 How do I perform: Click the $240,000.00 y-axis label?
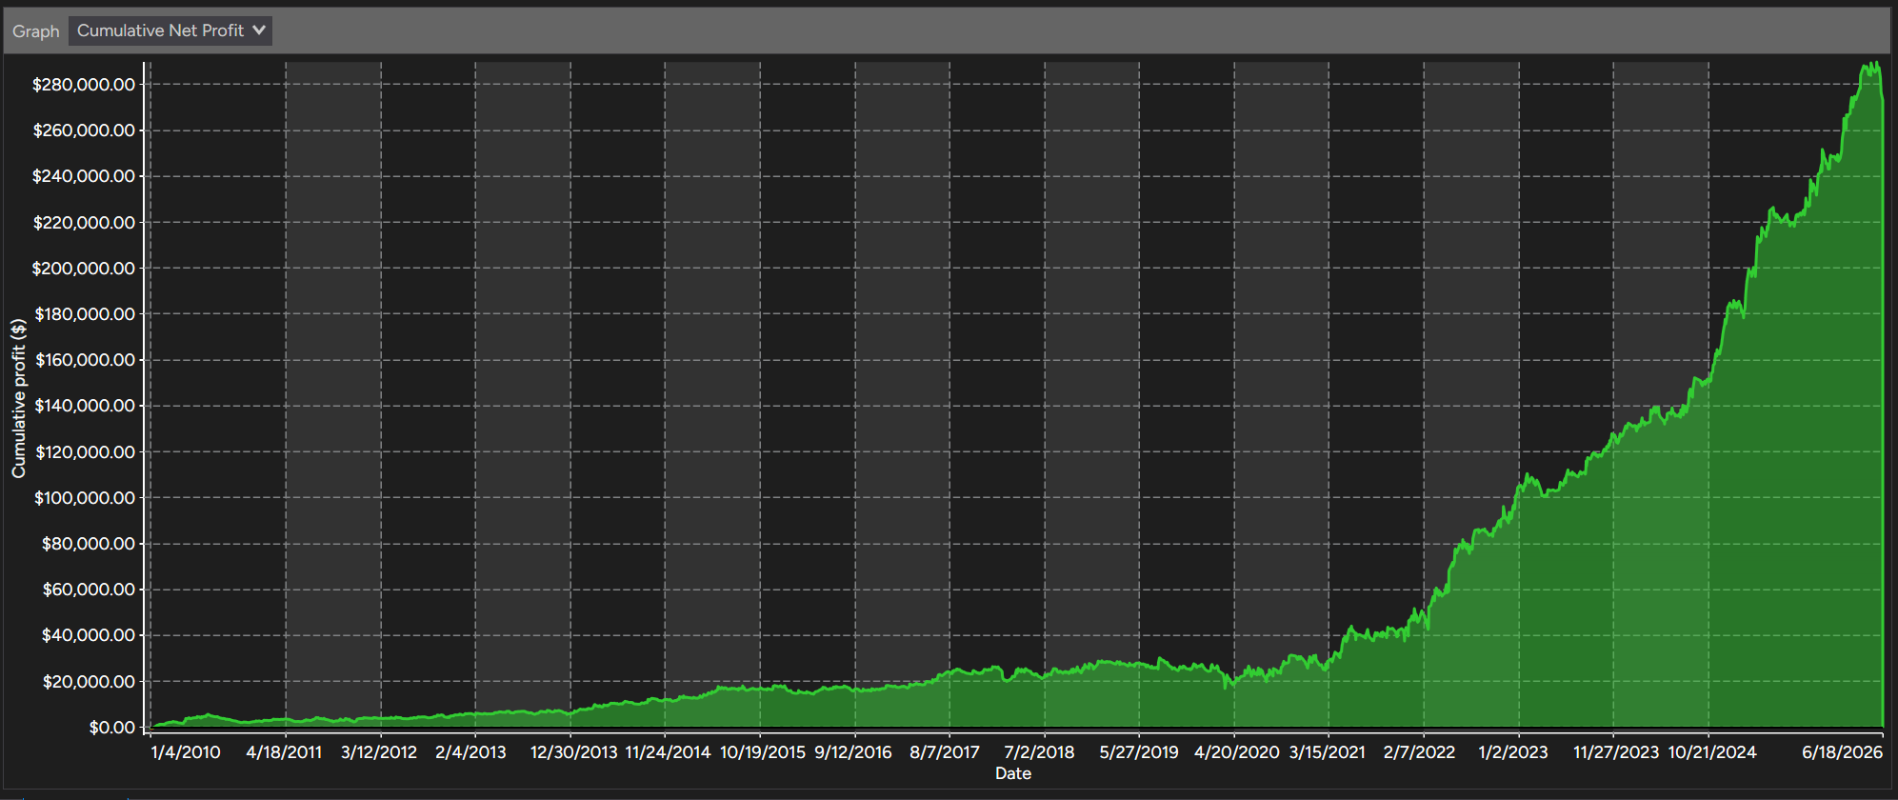click(x=84, y=176)
